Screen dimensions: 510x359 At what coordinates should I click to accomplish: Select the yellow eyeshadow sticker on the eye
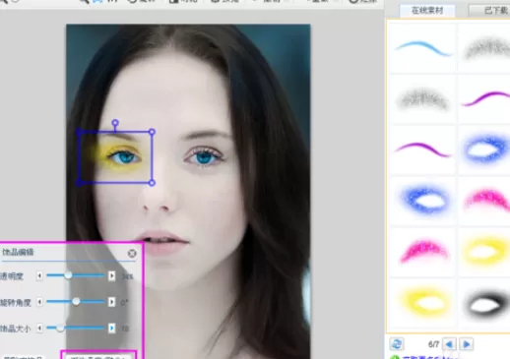click(116, 156)
